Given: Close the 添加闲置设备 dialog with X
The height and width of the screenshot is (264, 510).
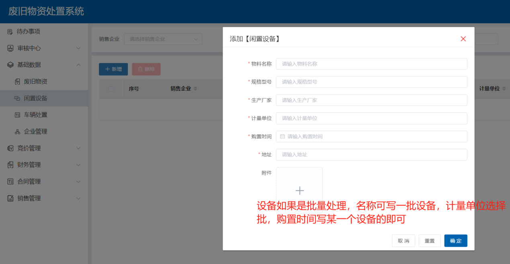Looking at the screenshot, I should pyautogui.click(x=463, y=39).
